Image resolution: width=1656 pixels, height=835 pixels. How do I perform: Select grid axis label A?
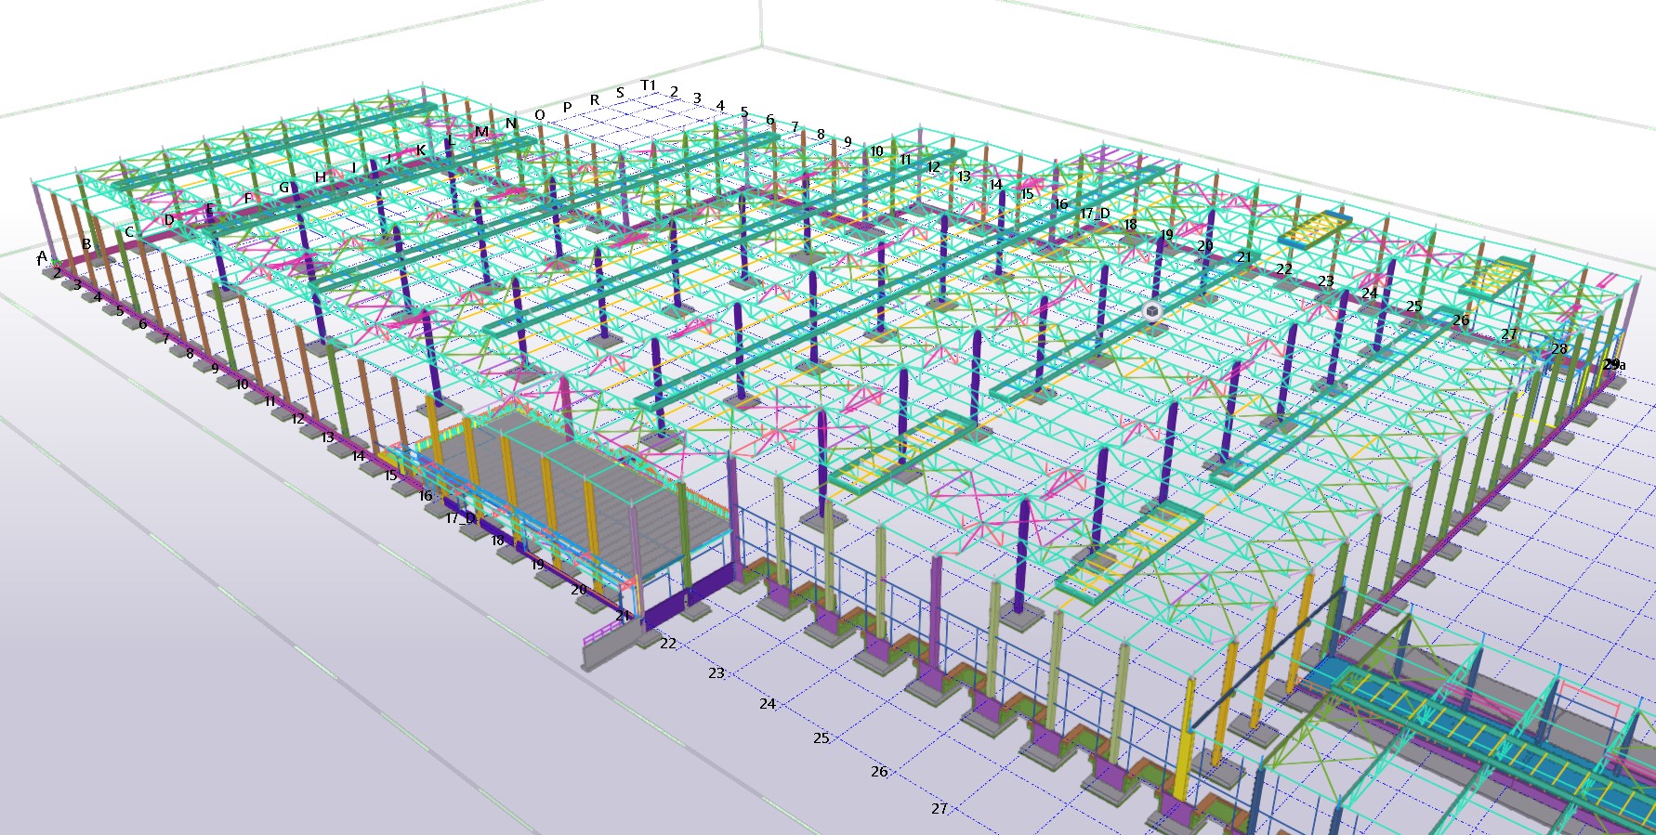click(42, 256)
